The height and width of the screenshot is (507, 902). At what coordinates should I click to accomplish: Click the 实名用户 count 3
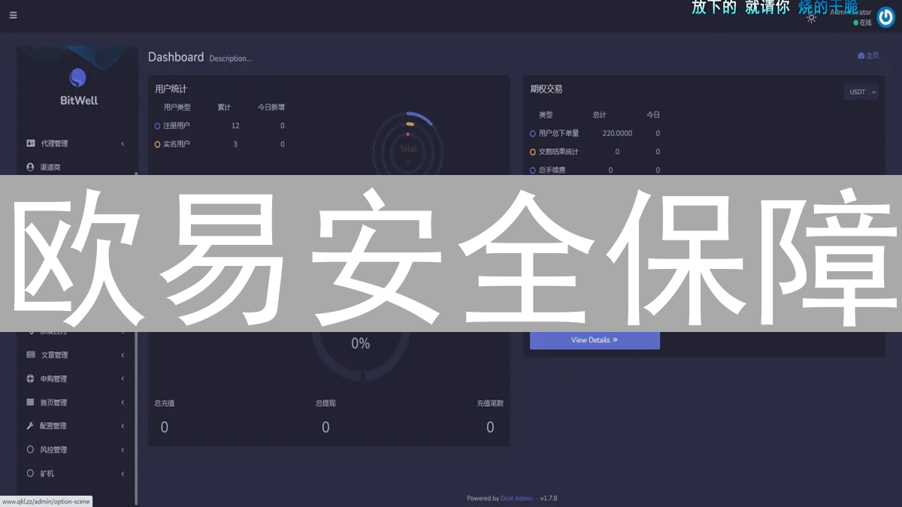tap(235, 144)
